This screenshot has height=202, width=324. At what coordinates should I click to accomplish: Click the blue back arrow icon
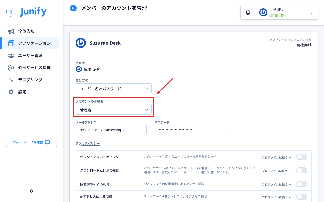coord(73,8)
